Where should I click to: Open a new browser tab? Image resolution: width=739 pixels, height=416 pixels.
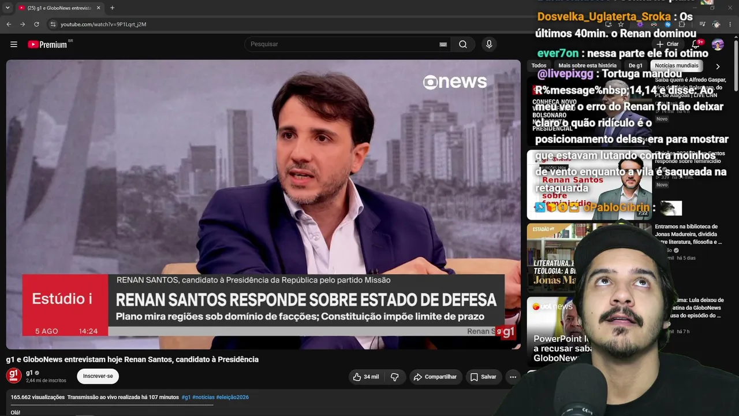pos(112,8)
